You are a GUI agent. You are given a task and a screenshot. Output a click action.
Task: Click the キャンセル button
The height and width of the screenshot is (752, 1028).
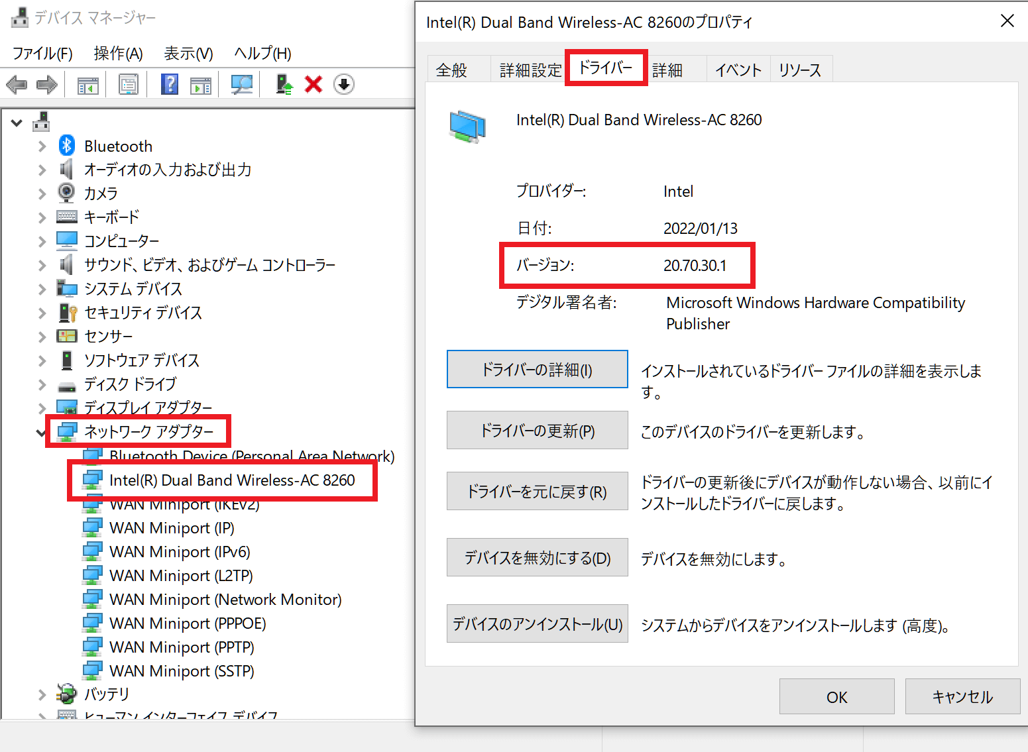(962, 696)
